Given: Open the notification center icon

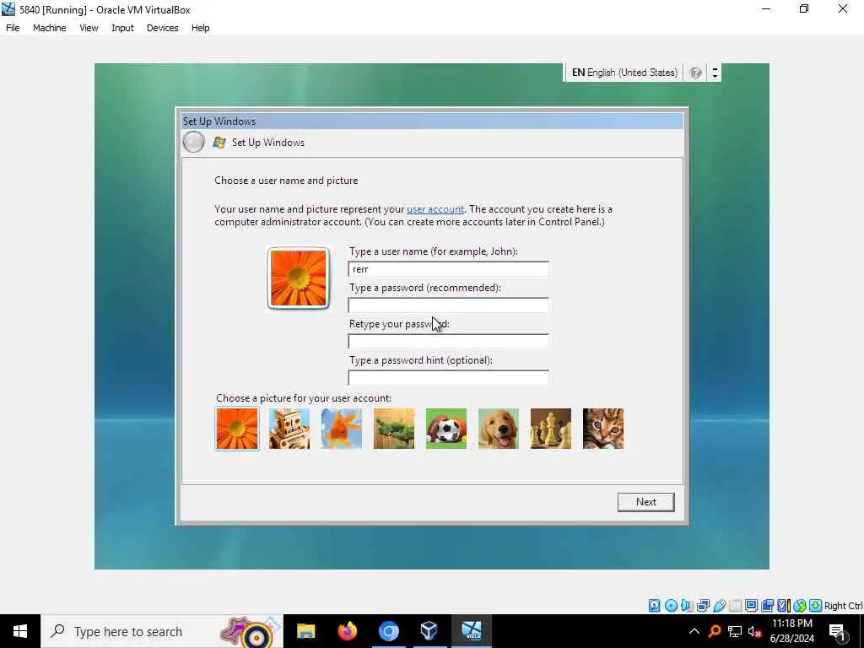Looking at the screenshot, I should click(x=837, y=631).
